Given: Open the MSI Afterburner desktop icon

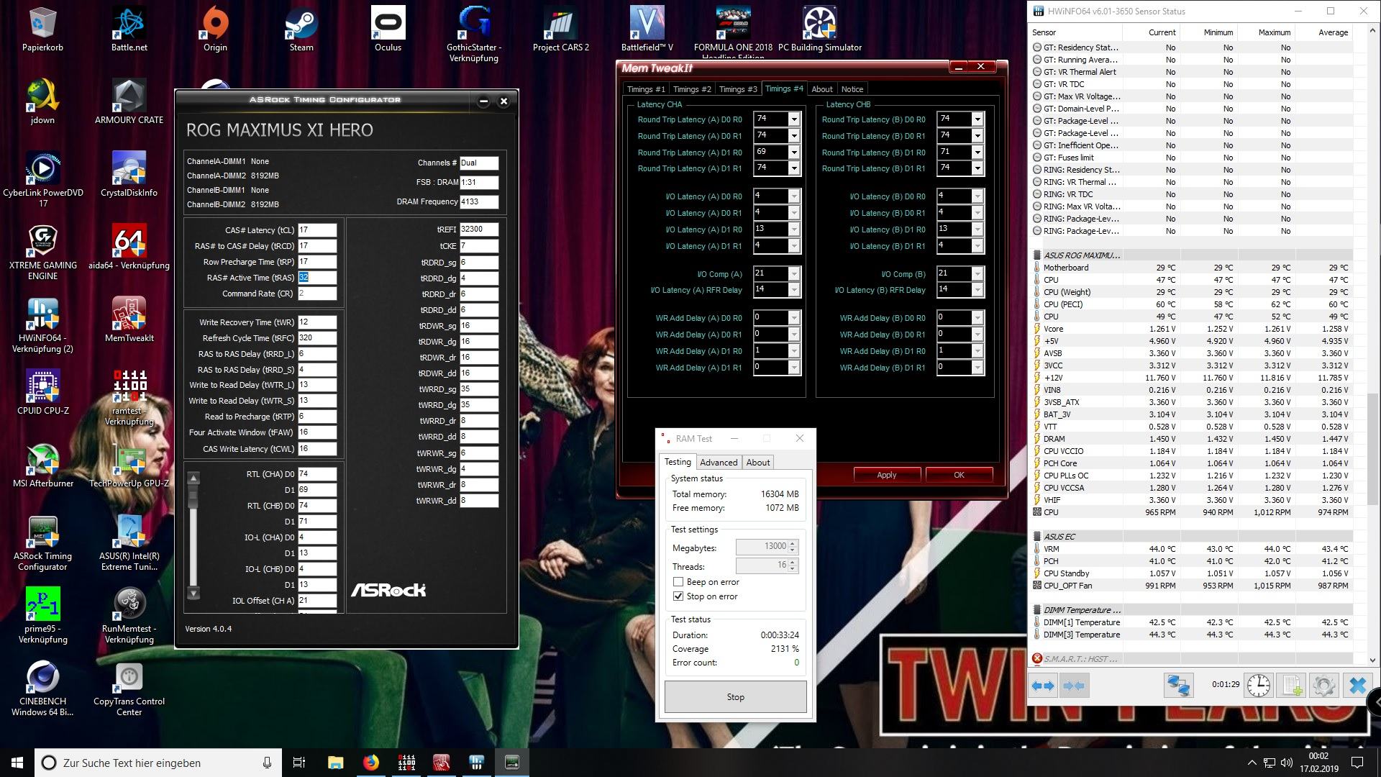Looking at the screenshot, I should click(x=42, y=465).
